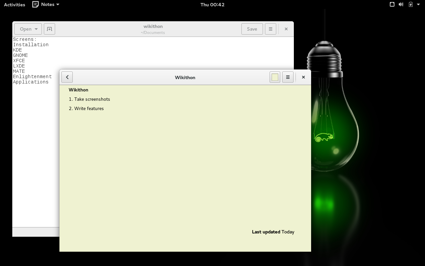Viewport: 425px width, 266px height.
Task: Click the battery icon in top bar
Action: [x=411, y=4]
